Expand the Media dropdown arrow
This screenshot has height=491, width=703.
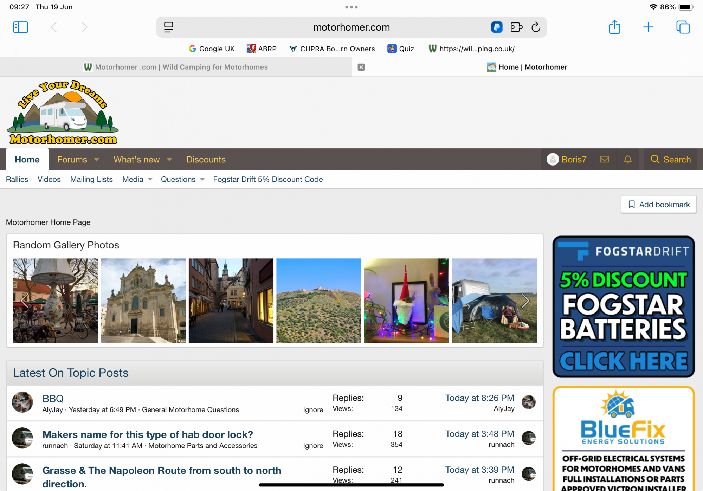pos(150,180)
